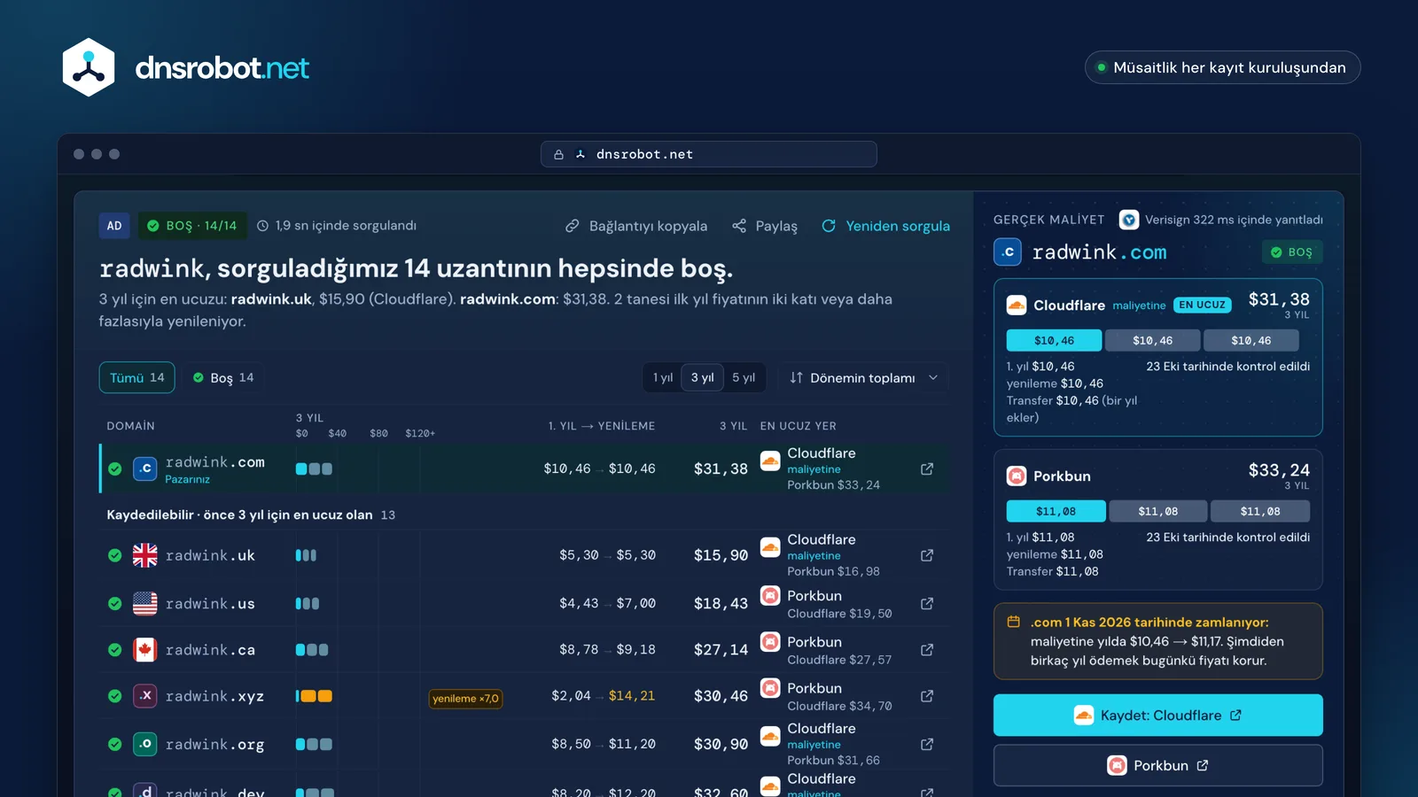Viewport: 1418px width, 797px height.
Task: Click the calendar icon in the price-increase notice
Action: 1014,623
